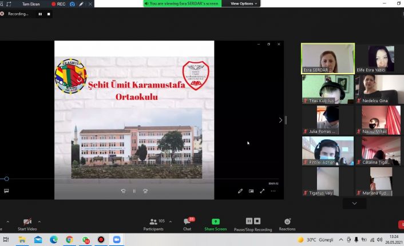Click the slideshow progress slider handle
Viewport: 404px width, 246px height.
tap(7, 179)
